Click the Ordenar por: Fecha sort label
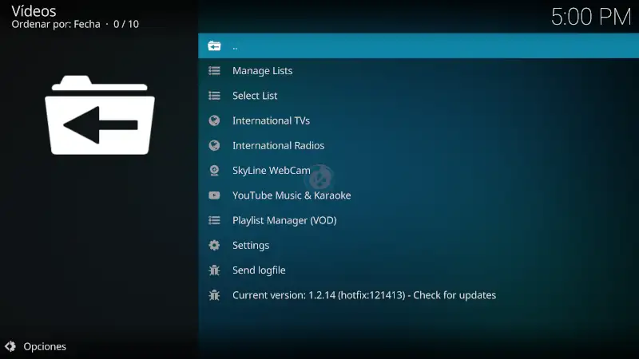Screen dimensions: 639x359 click(x=56, y=24)
